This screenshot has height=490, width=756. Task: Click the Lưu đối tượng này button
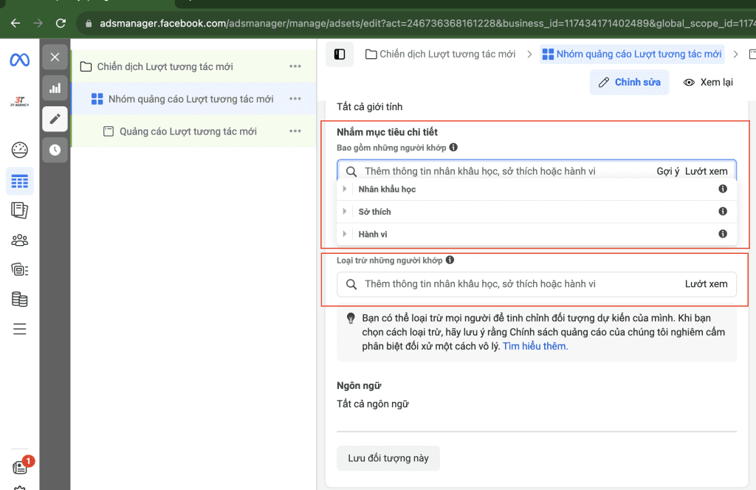point(388,458)
